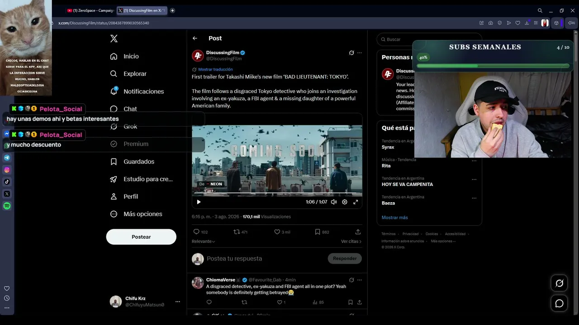Open Ver citas link
The width and height of the screenshot is (579, 325).
click(x=351, y=241)
